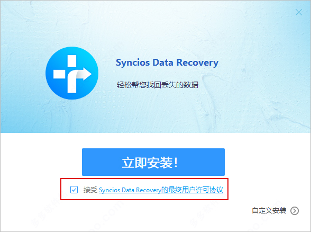The height and width of the screenshot is (232, 311).
Task: Toggle acceptance of the license agreement
Action: point(74,190)
